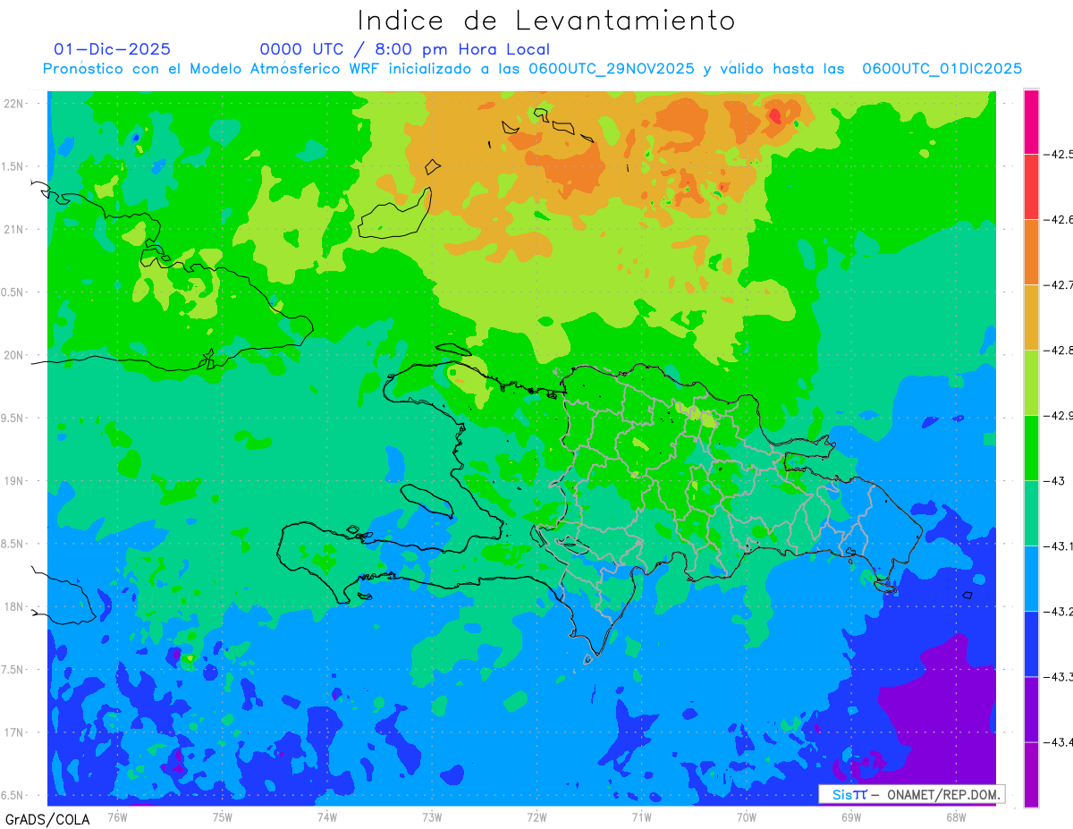Image resolution: width=1073 pixels, height=829 pixels.
Task: Click the '72W' longitude axis label
Action: pyautogui.click(x=537, y=816)
